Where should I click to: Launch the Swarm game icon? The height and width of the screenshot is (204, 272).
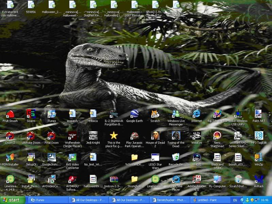31,114
